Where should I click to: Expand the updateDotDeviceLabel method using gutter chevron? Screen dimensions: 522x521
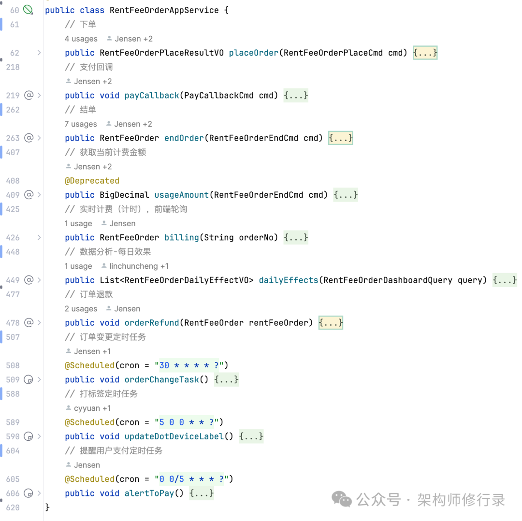point(39,436)
